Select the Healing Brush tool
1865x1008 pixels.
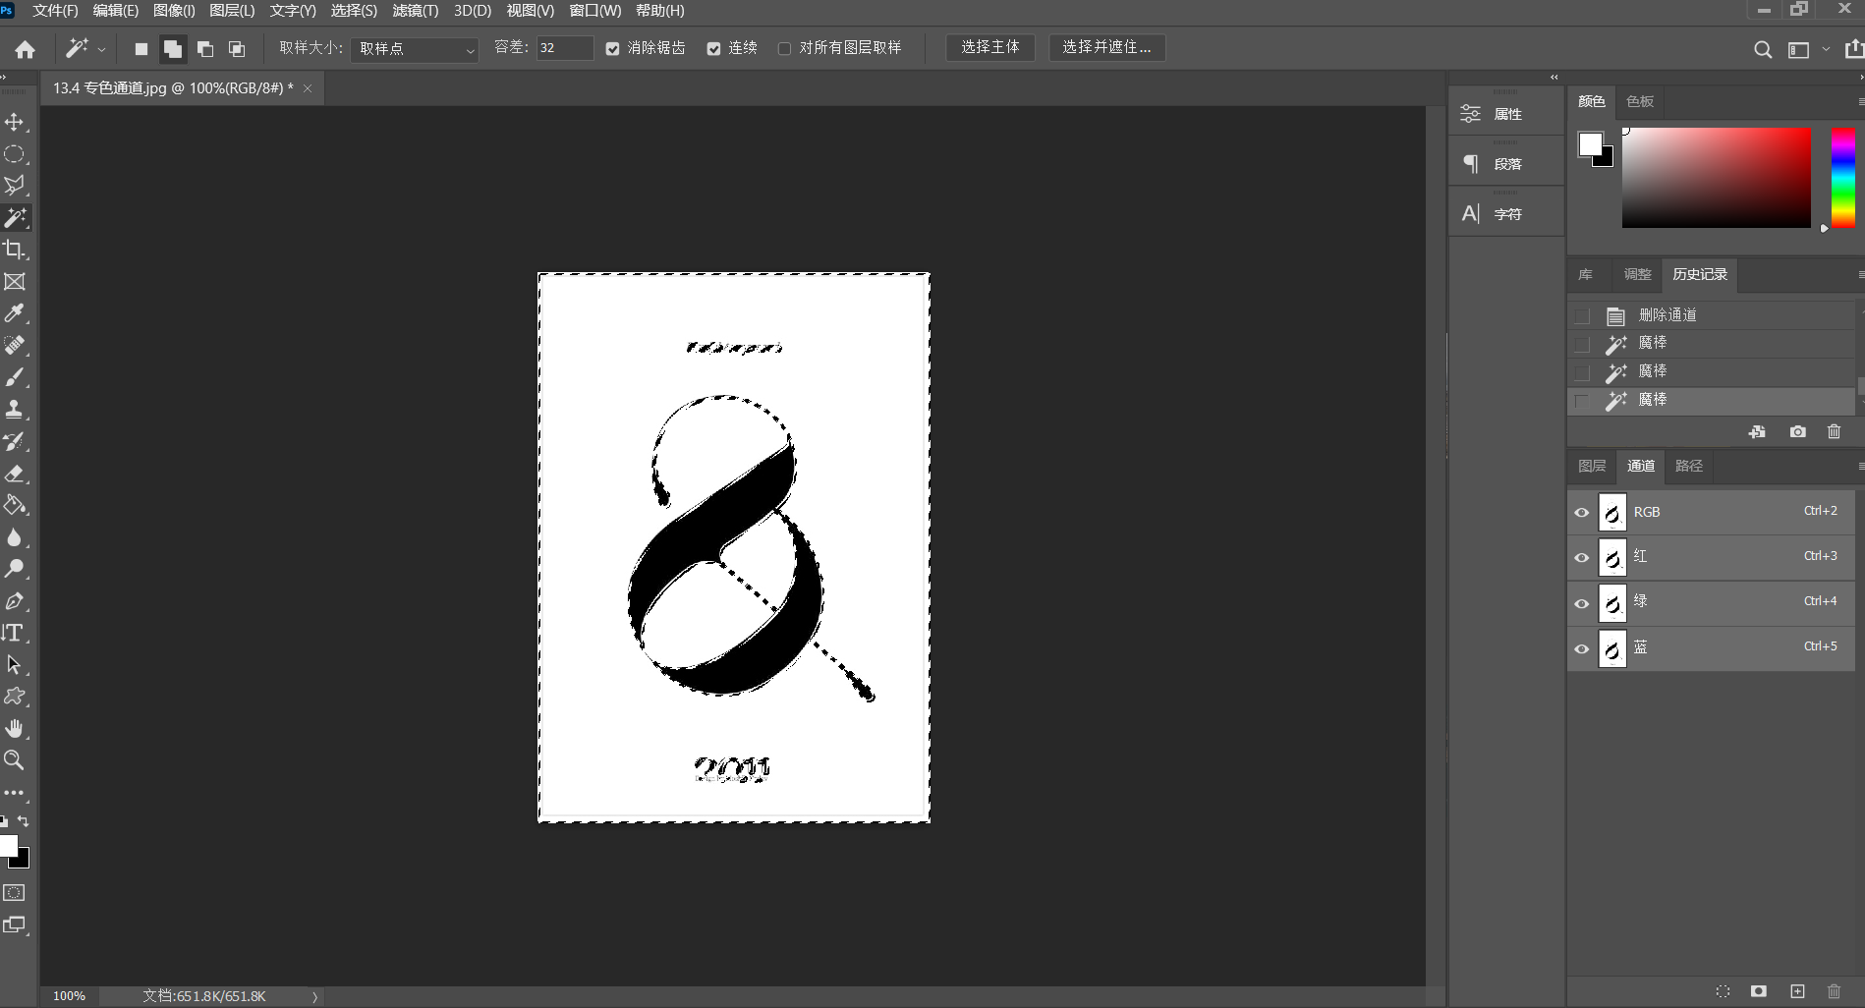point(15,346)
